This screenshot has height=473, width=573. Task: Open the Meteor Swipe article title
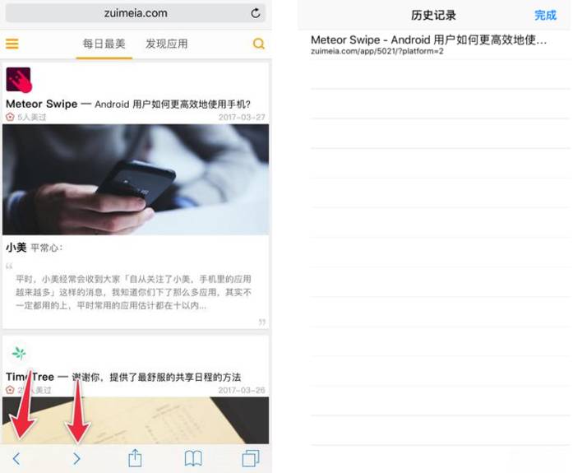tap(128, 104)
